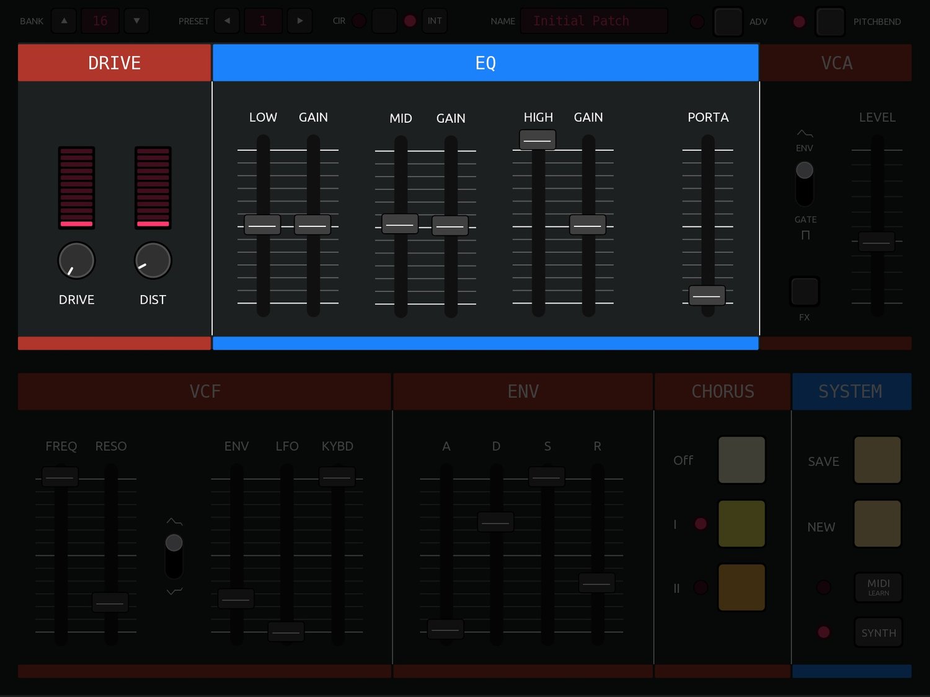Click the MID band GAIN slider handle
Screen dimensions: 930x697
450,226
